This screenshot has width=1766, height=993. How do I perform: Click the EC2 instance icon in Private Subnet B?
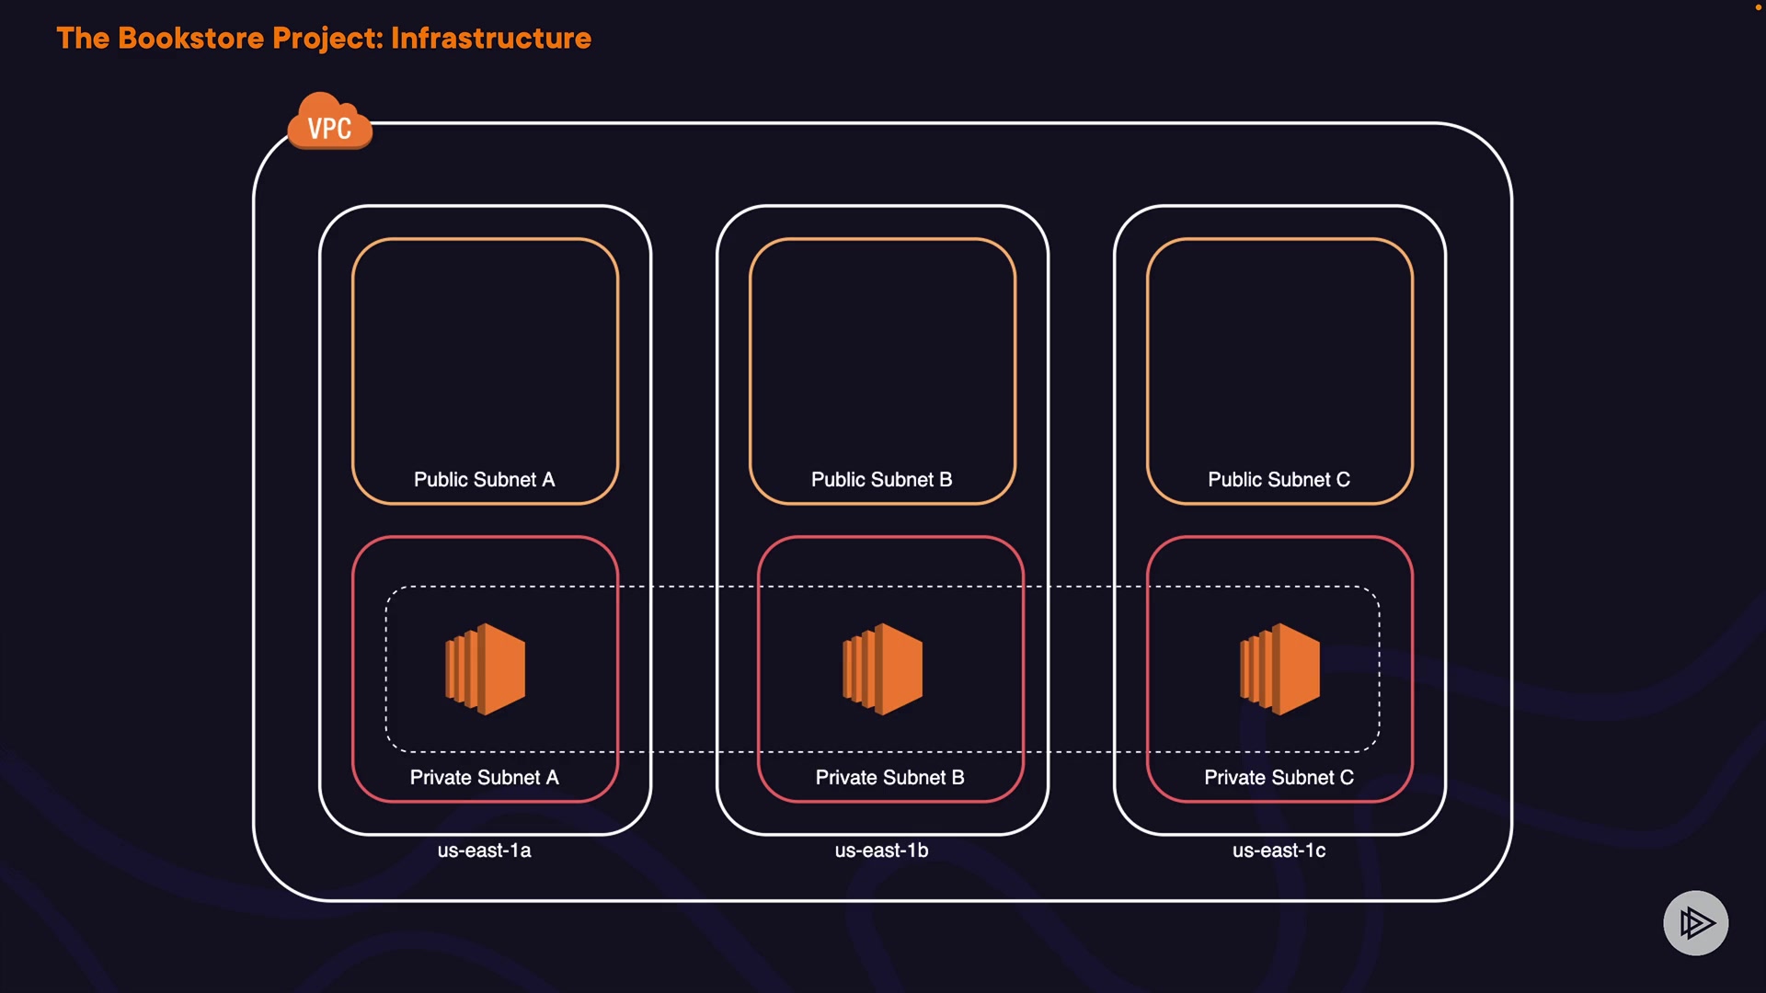pos(882,669)
